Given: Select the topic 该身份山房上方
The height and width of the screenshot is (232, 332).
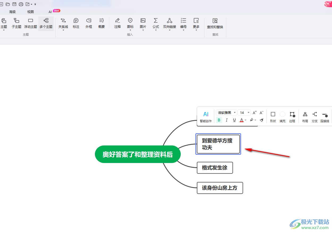Looking at the screenshot, I should tap(220, 188).
